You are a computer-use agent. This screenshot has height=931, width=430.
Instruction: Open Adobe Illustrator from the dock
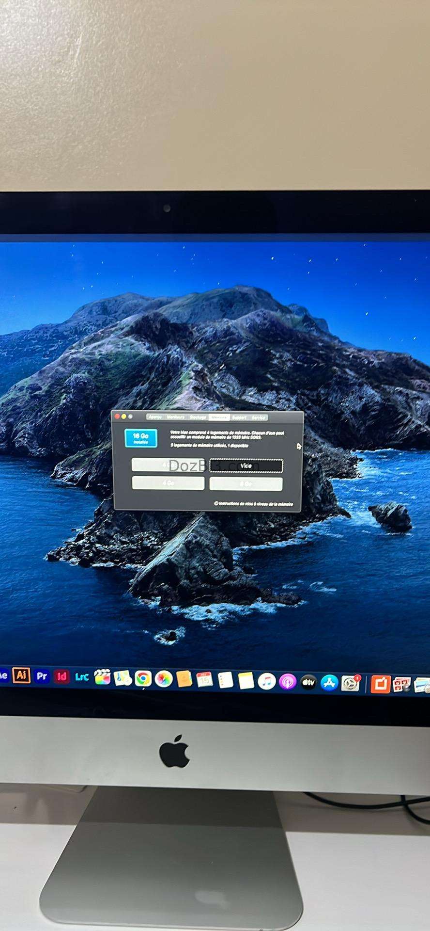(21, 674)
